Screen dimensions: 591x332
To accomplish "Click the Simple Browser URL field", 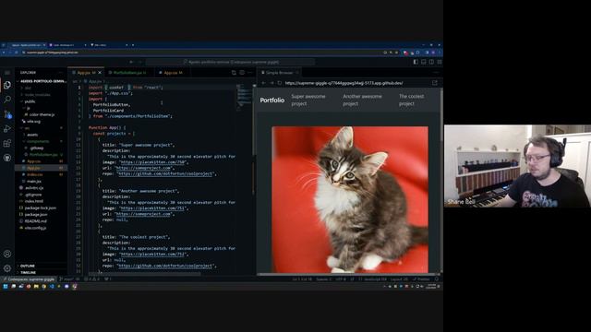I will pos(356,83).
